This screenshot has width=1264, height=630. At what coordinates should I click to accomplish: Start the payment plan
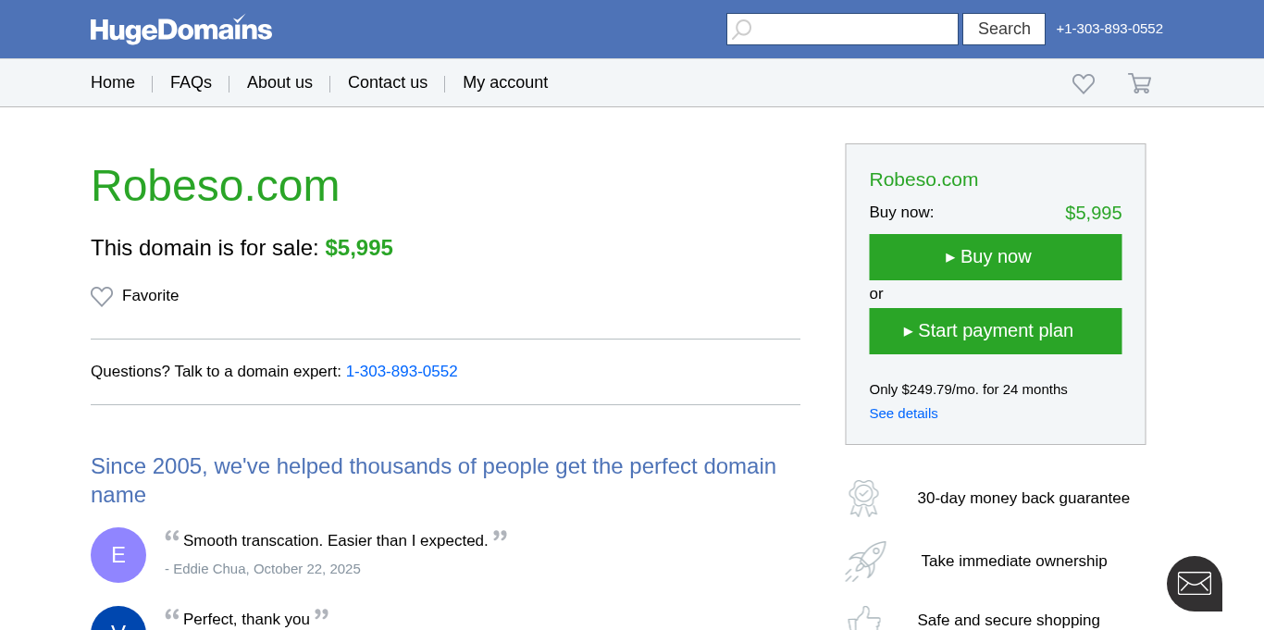point(995,331)
